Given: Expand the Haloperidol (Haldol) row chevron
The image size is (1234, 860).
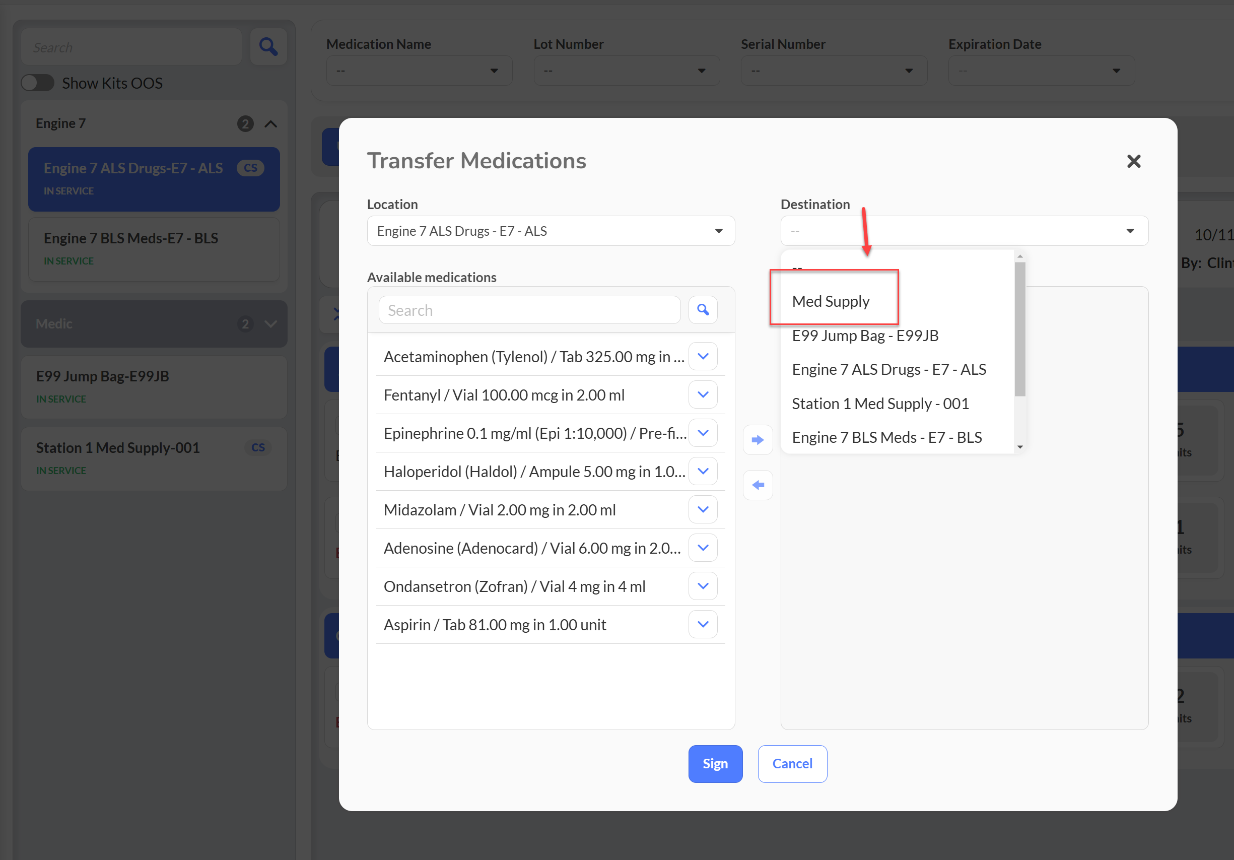Looking at the screenshot, I should pyautogui.click(x=703, y=471).
